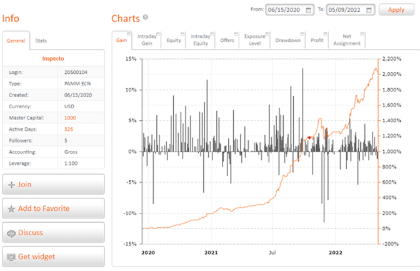Click the Apply date range button
The height and width of the screenshot is (271, 420).
point(396,9)
